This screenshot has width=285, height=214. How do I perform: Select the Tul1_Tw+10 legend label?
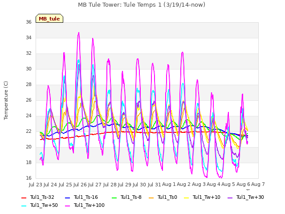207,197
